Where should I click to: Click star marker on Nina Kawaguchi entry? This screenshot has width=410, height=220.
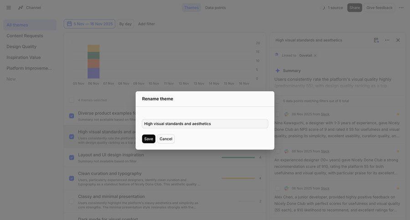tap(398, 114)
